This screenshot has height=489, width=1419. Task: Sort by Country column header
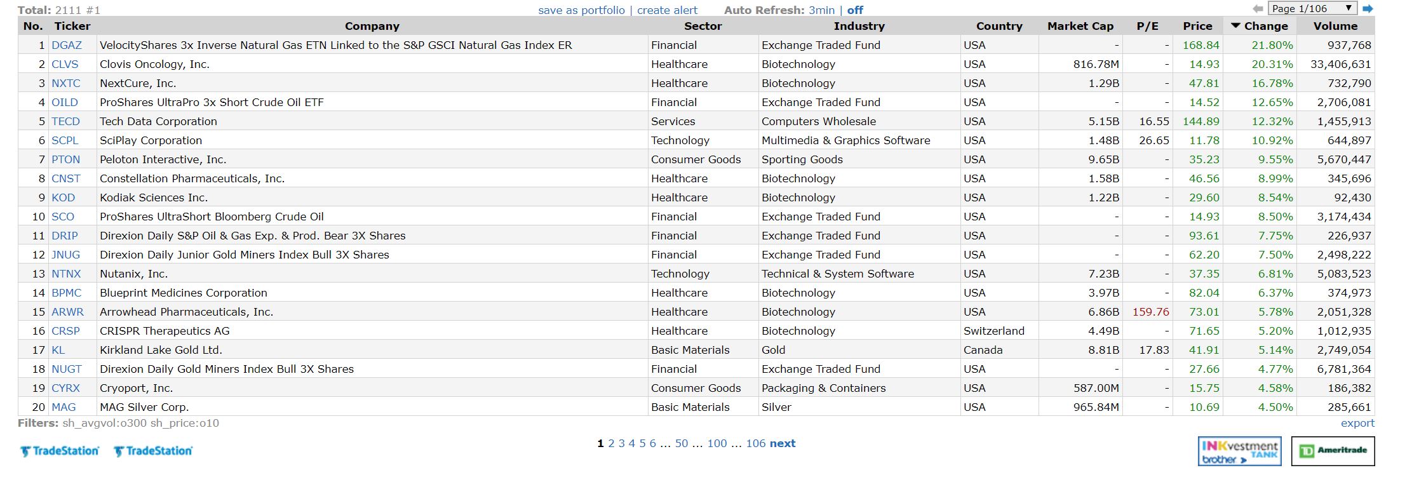tap(999, 26)
